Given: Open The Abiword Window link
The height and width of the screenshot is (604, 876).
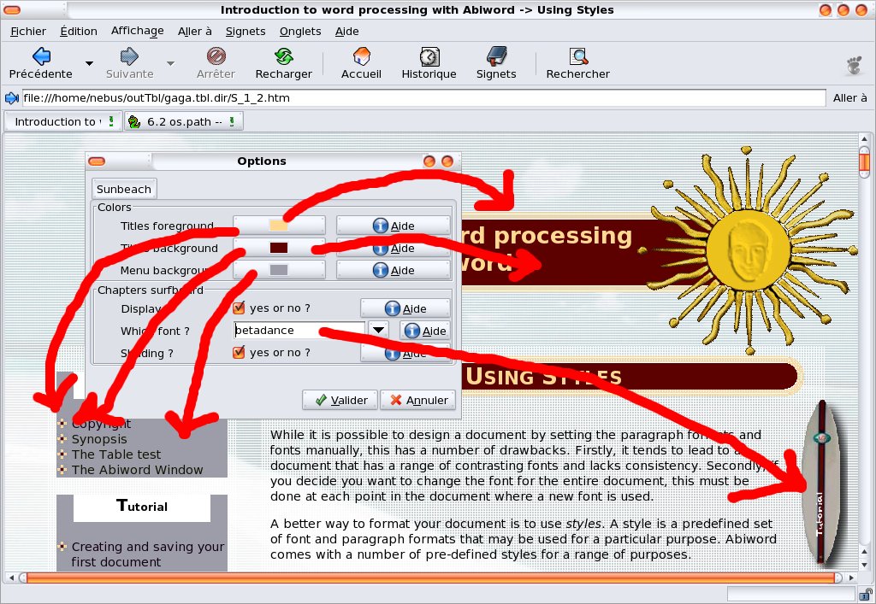Looking at the screenshot, I should pyautogui.click(x=137, y=470).
